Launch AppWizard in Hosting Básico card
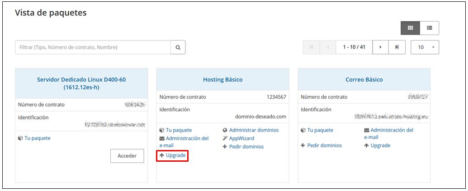The width and height of the screenshot is (468, 191). pyautogui.click(x=242, y=138)
